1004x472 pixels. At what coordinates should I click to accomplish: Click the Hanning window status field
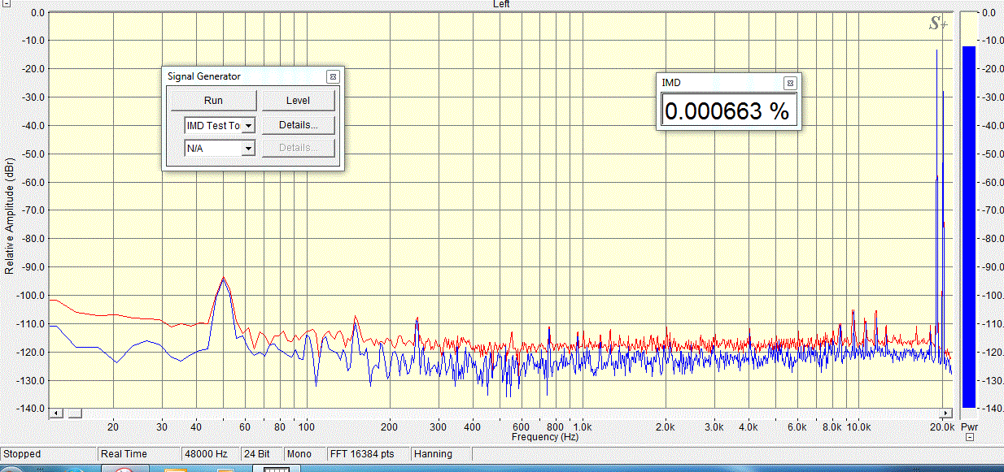click(440, 454)
